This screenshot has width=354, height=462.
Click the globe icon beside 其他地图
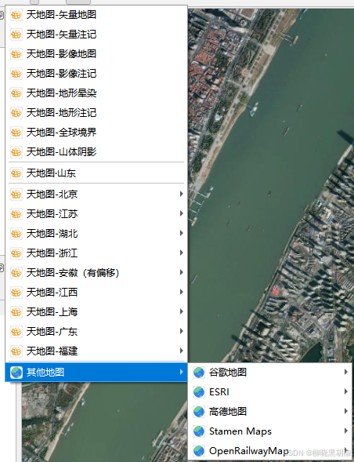pyautogui.click(x=16, y=373)
